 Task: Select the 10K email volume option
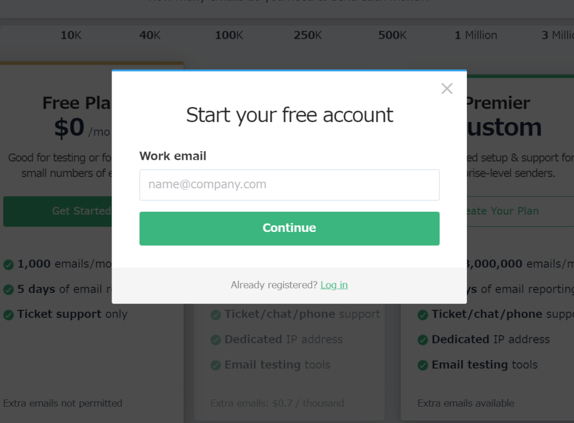71,35
